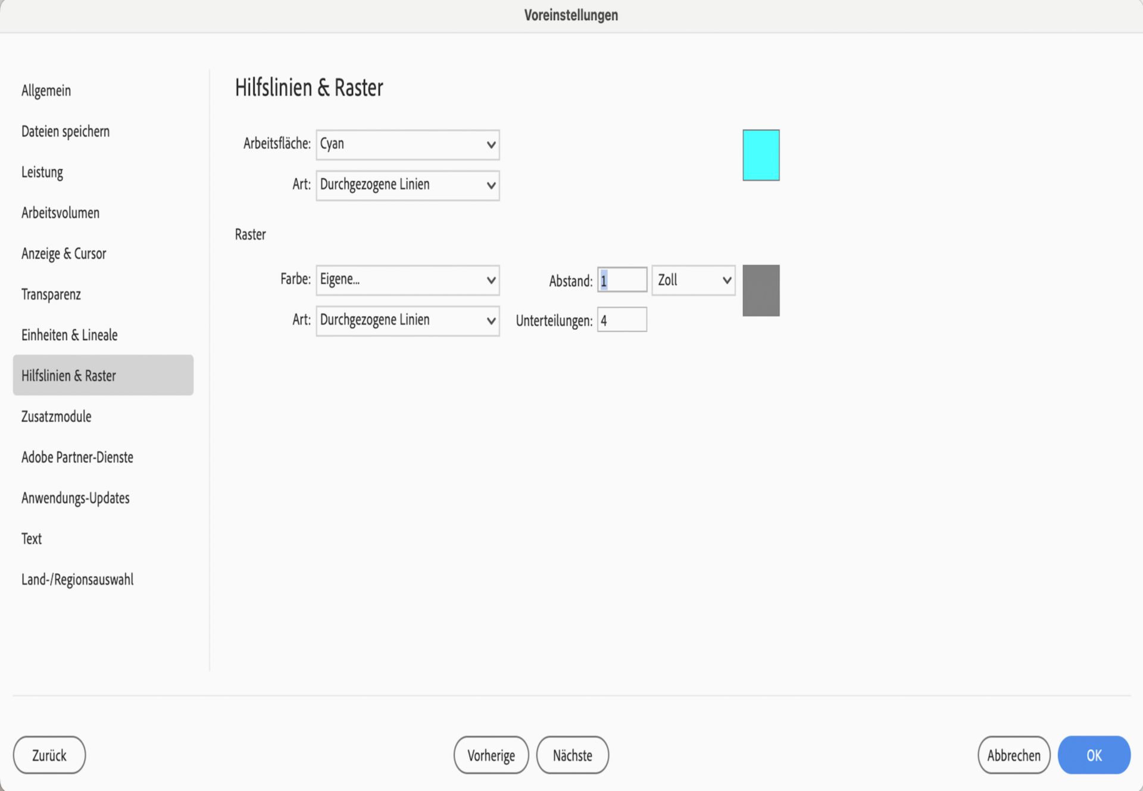Navigate to Allgemein preferences section
This screenshot has height=791, width=1143.
point(46,91)
